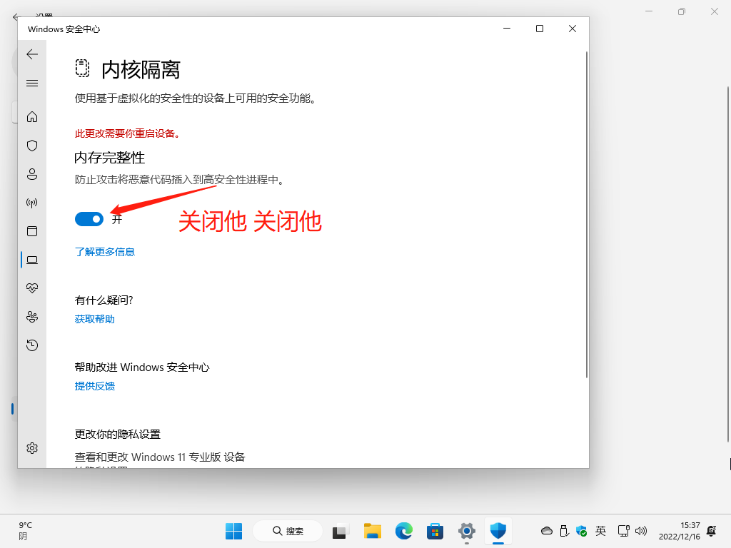Open Account protection person icon

tap(31, 174)
